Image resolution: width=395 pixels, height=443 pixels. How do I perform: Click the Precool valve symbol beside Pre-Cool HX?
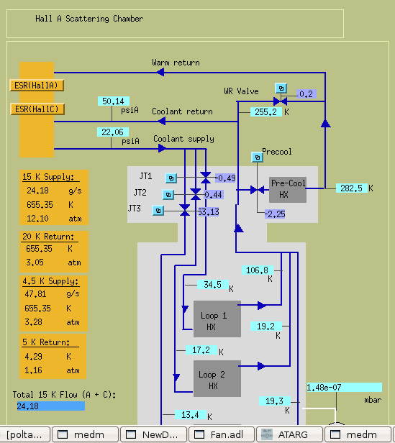(x=258, y=190)
